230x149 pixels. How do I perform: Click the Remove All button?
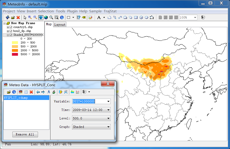[25, 134]
